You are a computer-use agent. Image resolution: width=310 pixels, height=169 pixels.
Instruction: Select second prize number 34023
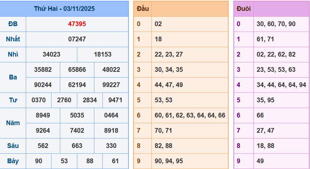tap(52, 54)
